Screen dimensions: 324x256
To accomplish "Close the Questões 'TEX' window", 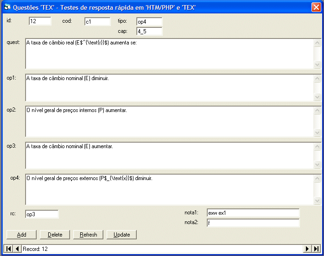I will tap(316, 7).
